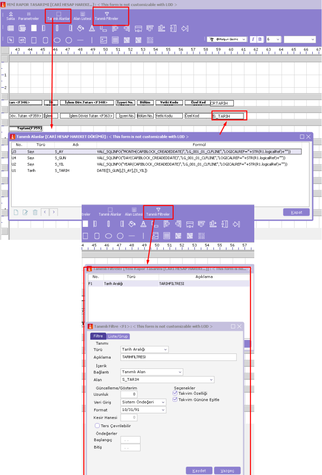Click the edit icon in Tanımlı Alanlar
The image size is (322, 475).
click(x=26, y=212)
